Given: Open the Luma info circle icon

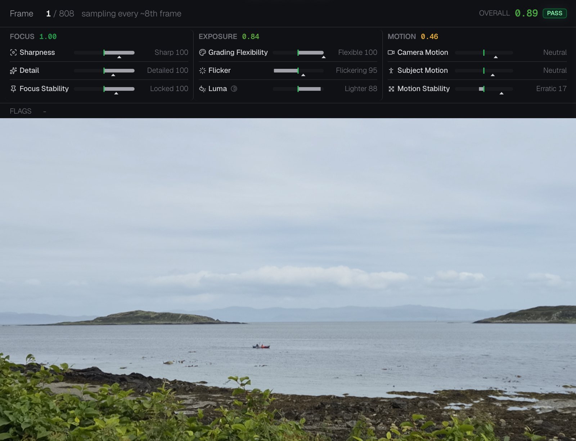Looking at the screenshot, I should pyautogui.click(x=234, y=89).
